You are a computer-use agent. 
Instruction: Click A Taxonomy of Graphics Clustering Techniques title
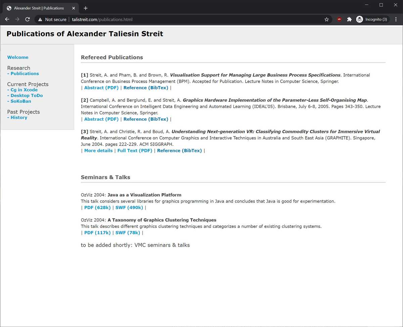162,220
